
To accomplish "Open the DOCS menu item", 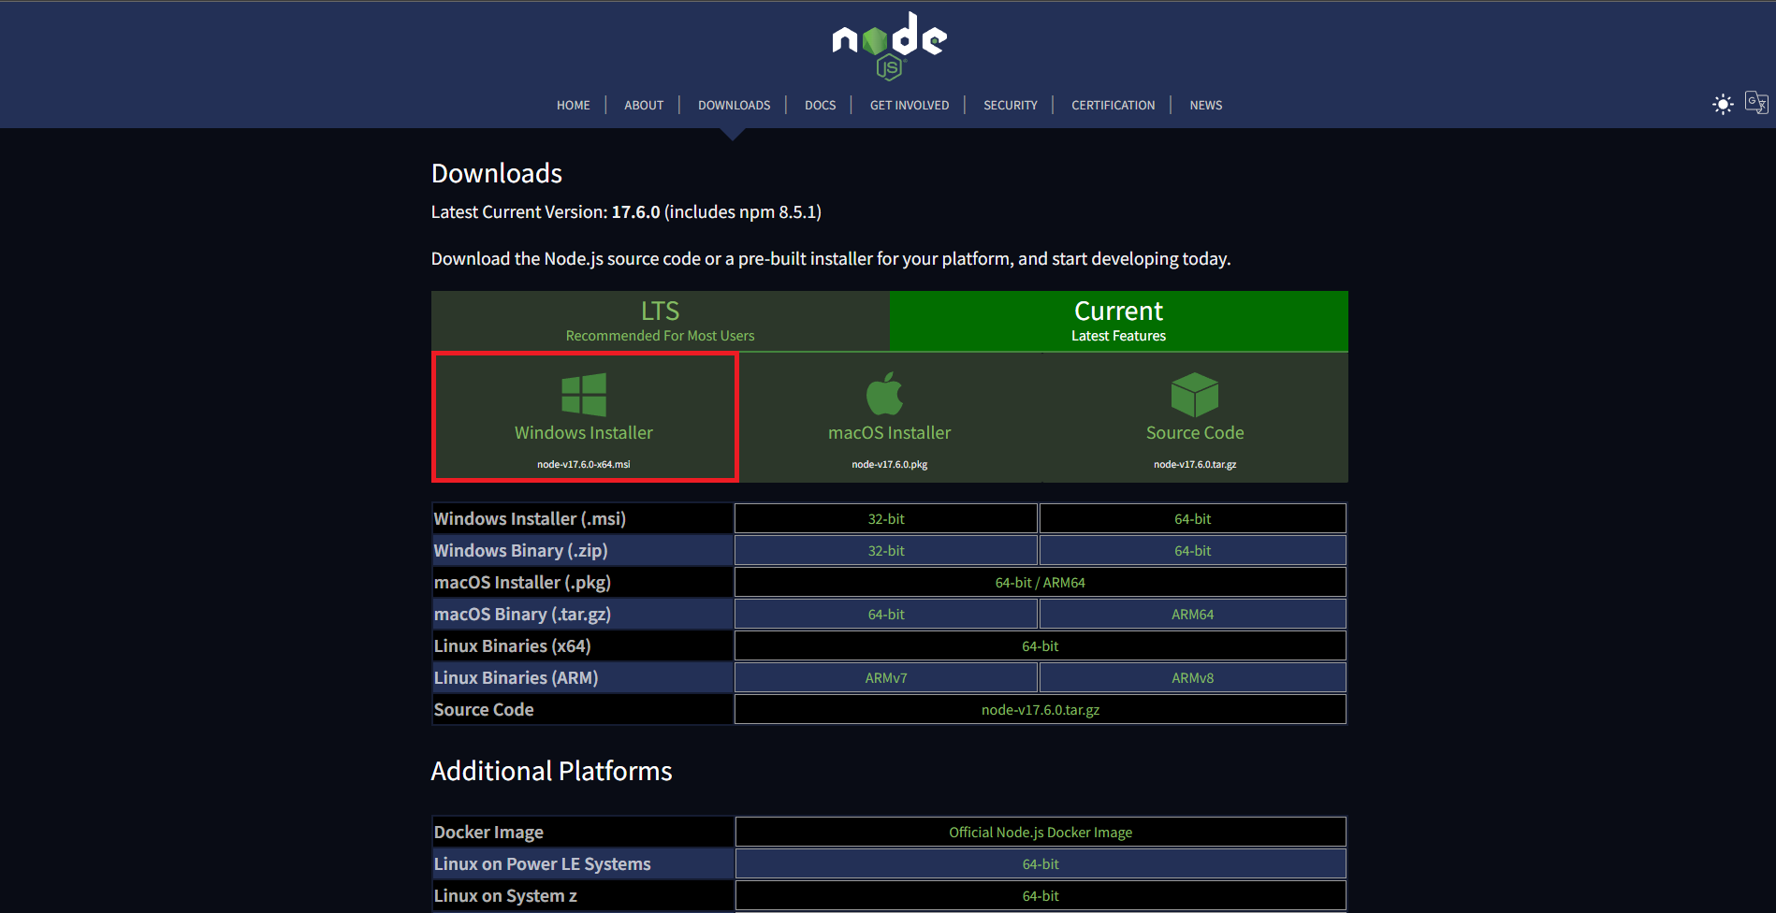I will tap(821, 105).
